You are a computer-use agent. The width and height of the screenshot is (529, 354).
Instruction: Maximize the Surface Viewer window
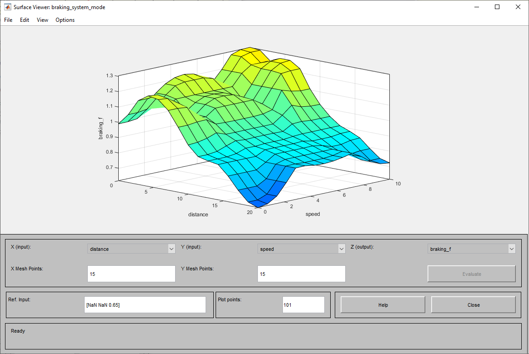click(x=497, y=7)
